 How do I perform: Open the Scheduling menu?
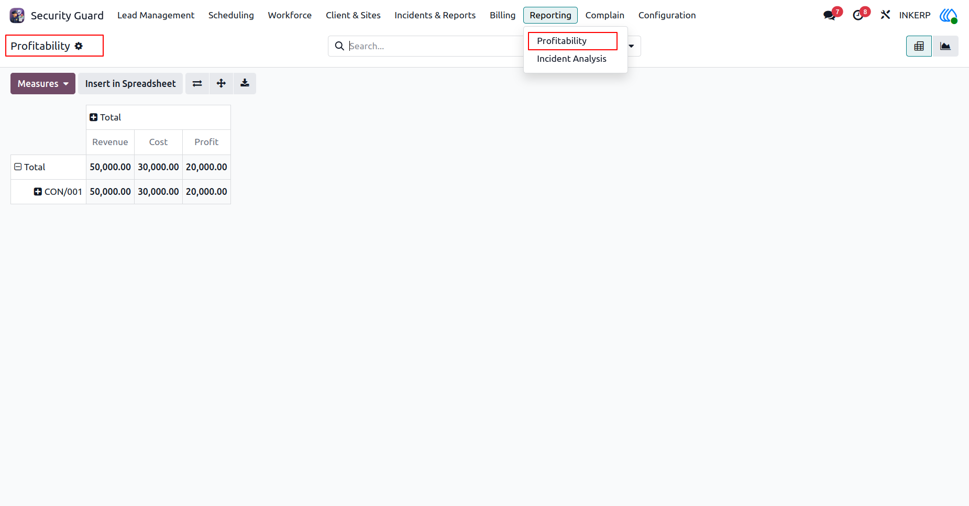231,15
